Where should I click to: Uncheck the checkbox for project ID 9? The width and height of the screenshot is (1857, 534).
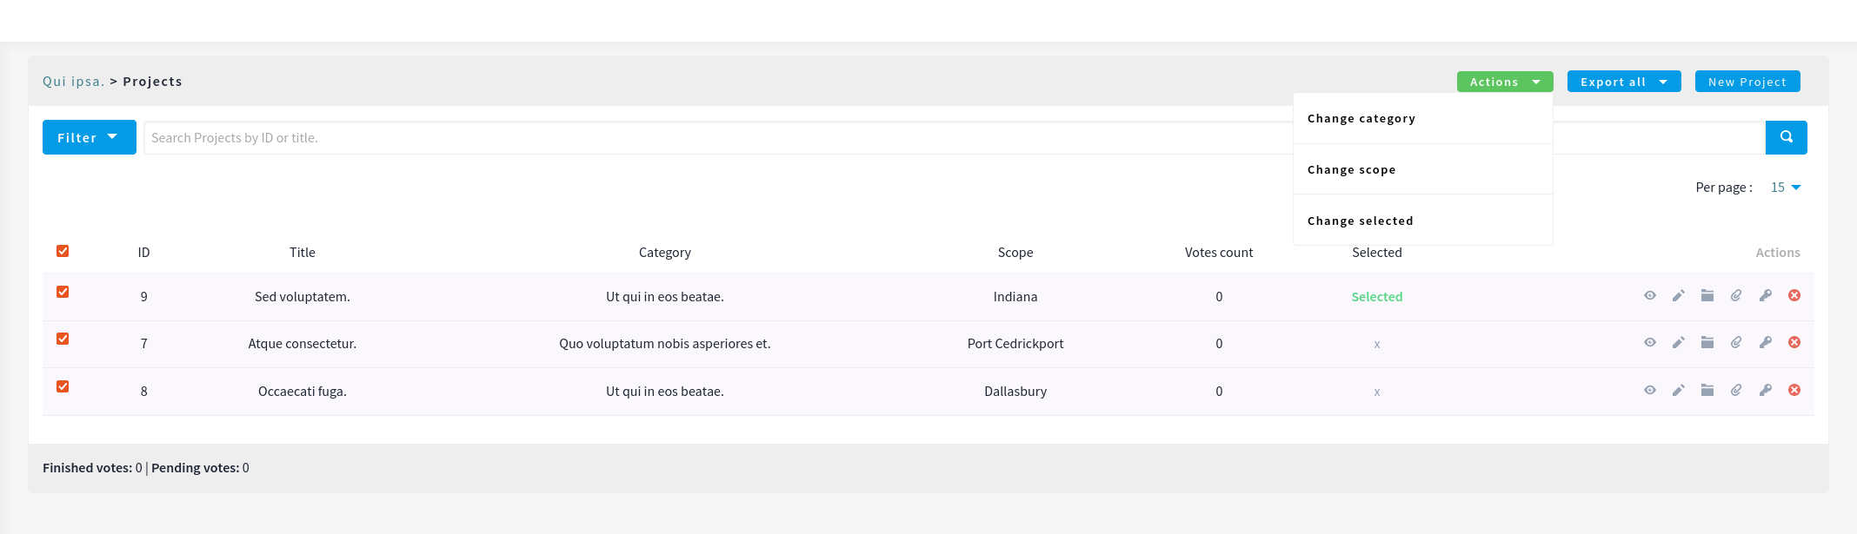[63, 292]
